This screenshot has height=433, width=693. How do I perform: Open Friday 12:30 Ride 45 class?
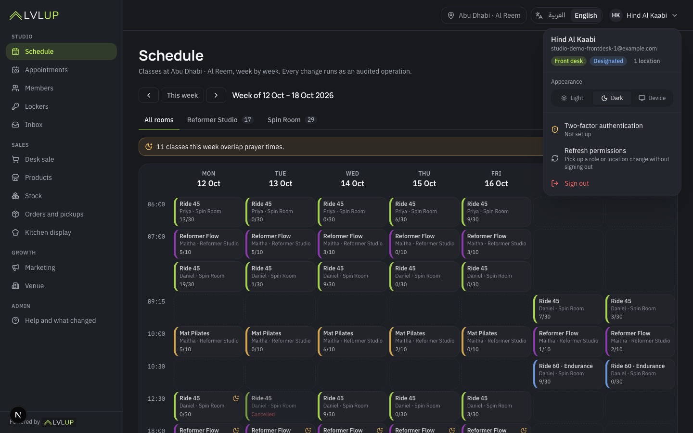(x=496, y=406)
